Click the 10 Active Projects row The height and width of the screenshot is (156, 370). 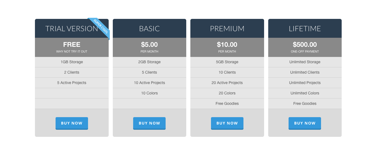click(x=149, y=83)
